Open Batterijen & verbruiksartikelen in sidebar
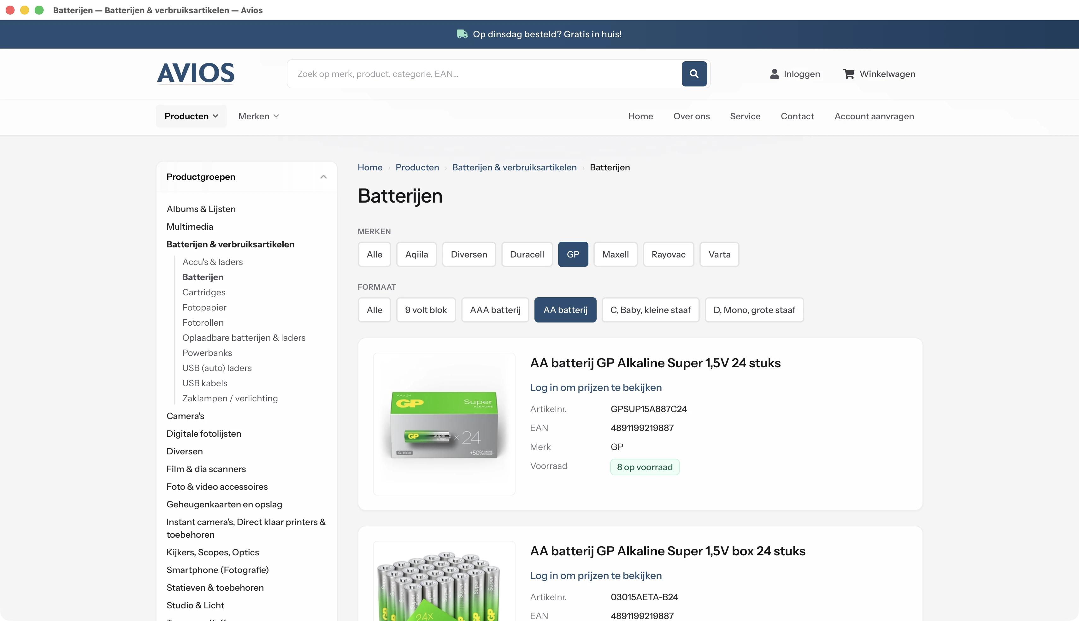Screen dimensions: 1079x621 (231, 244)
